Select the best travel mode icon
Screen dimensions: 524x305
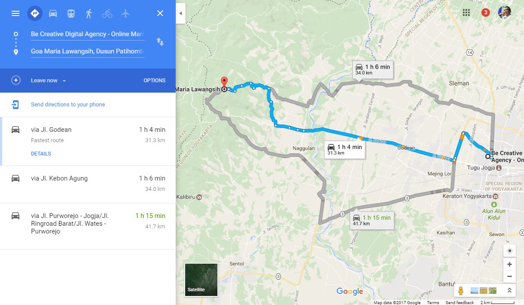[x=35, y=13]
